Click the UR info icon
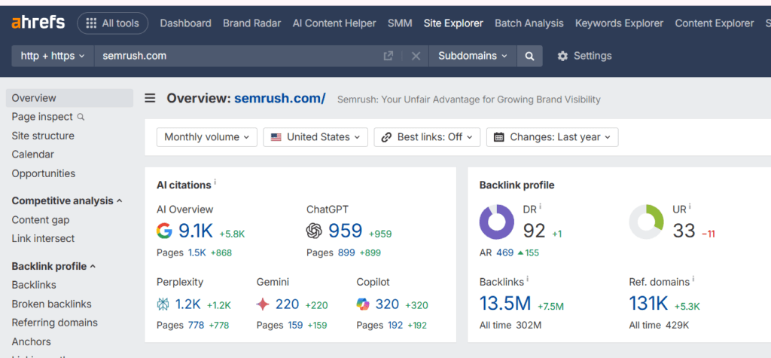This screenshot has height=358, width=771. pyautogui.click(x=690, y=207)
